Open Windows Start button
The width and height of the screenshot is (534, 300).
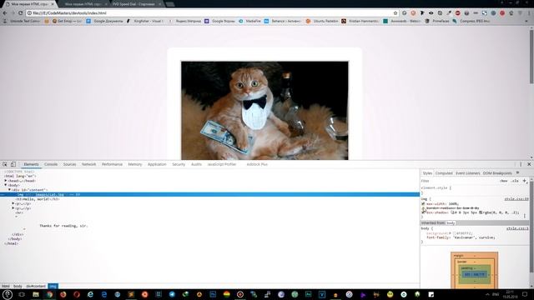tap(8, 294)
